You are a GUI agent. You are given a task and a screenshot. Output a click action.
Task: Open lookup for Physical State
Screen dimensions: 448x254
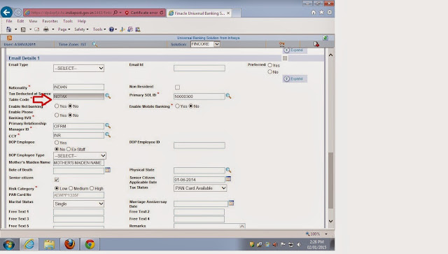pos(229,170)
